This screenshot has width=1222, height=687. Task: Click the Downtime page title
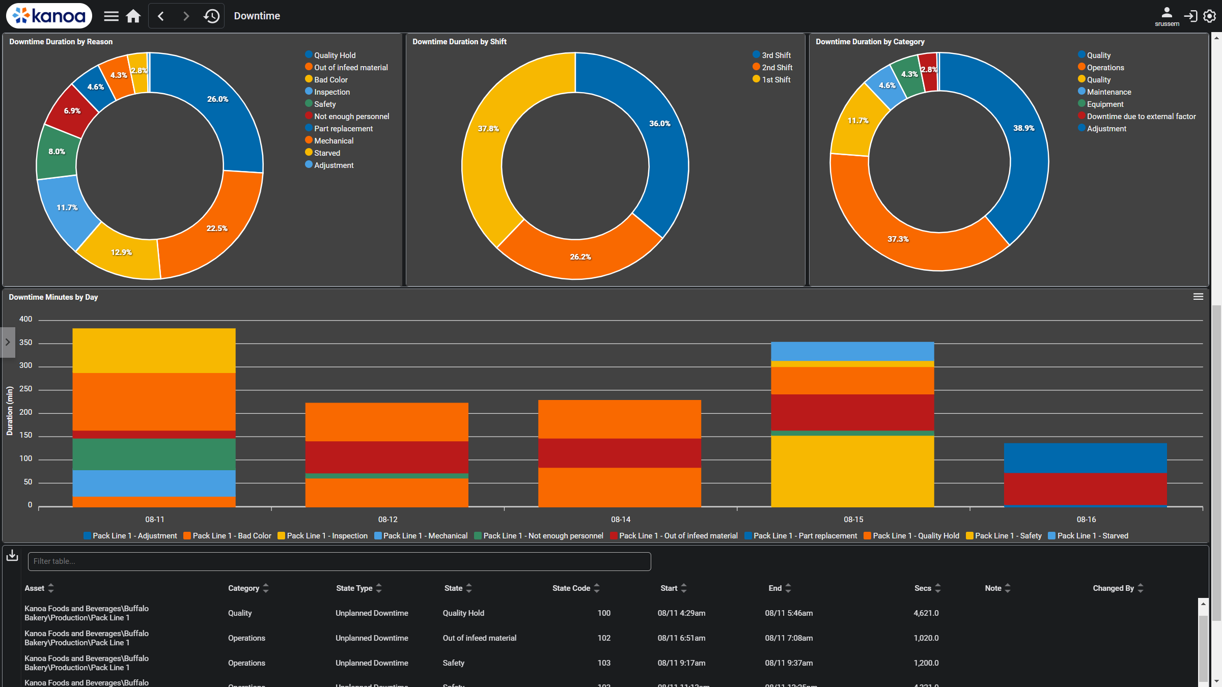pyautogui.click(x=257, y=16)
